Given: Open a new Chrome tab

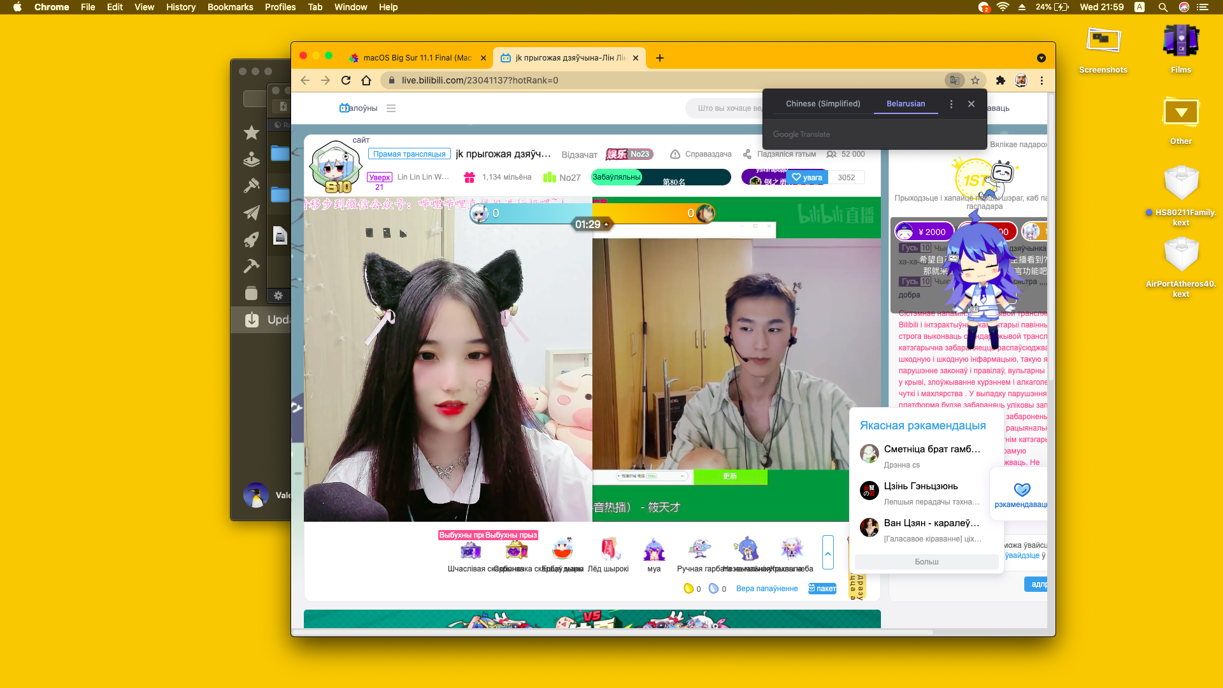Looking at the screenshot, I should [660, 58].
